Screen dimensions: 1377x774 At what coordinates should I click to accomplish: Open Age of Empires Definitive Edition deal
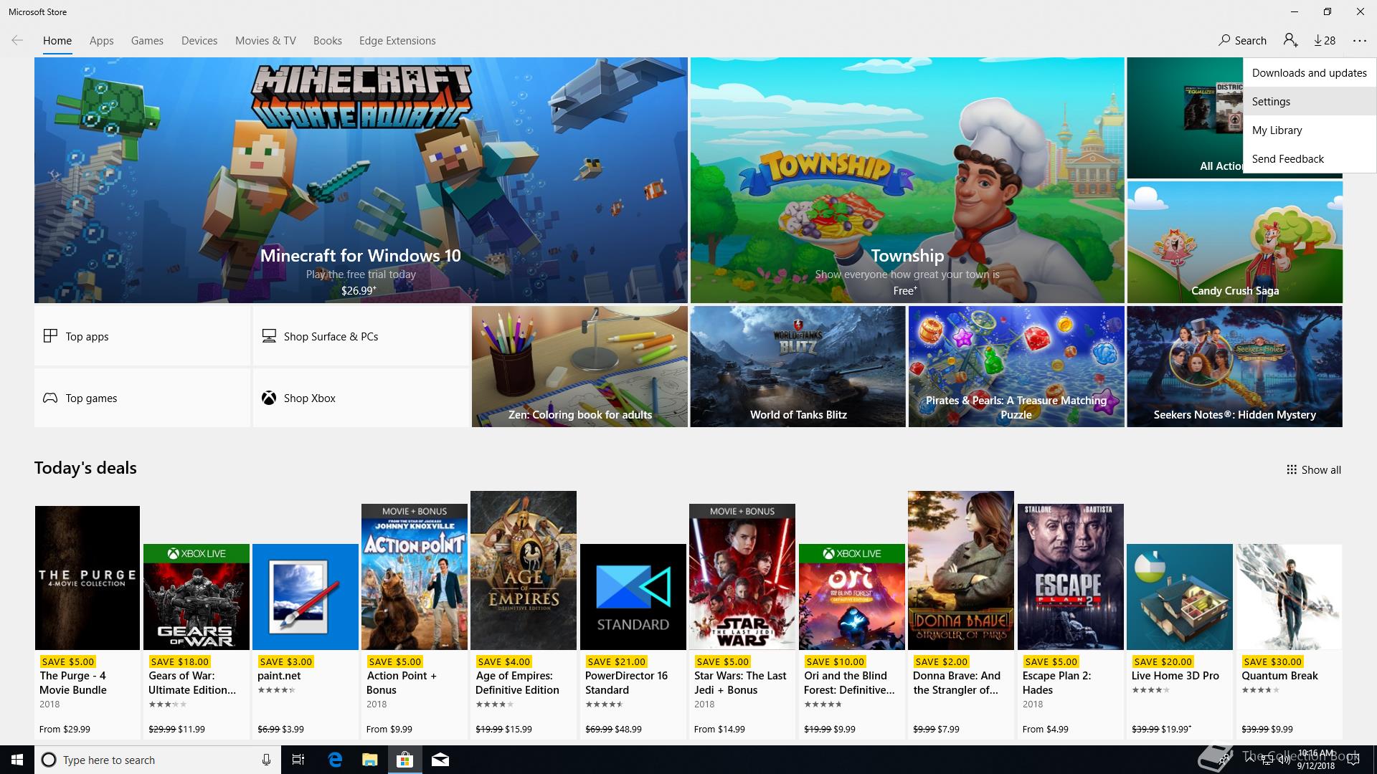pyautogui.click(x=524, y=615)
